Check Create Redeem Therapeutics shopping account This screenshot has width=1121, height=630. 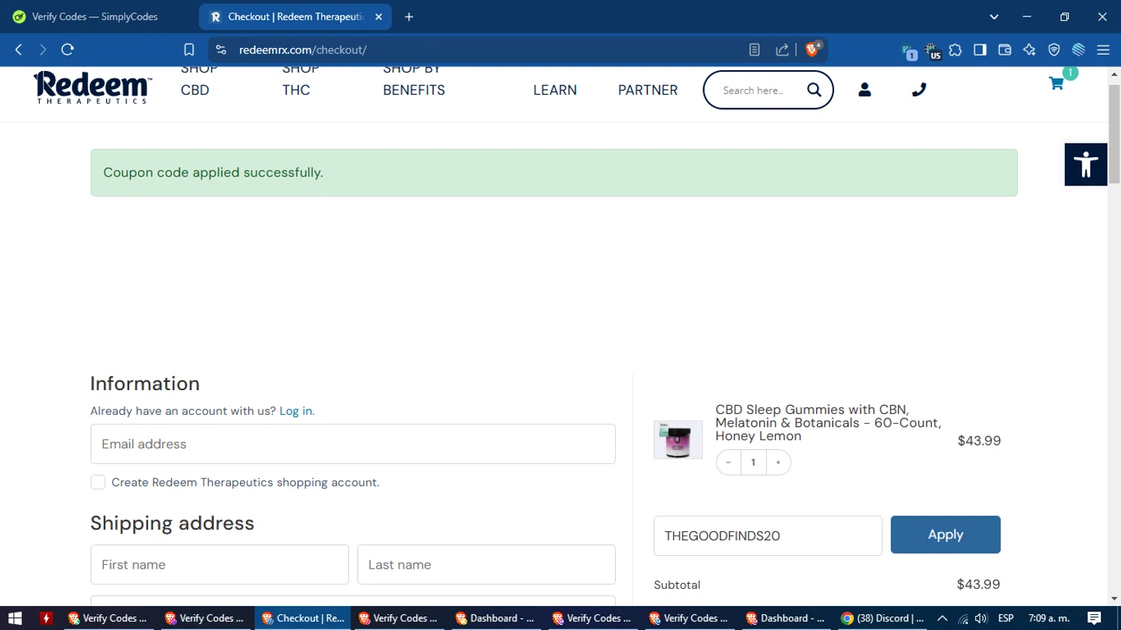point(98,482)
